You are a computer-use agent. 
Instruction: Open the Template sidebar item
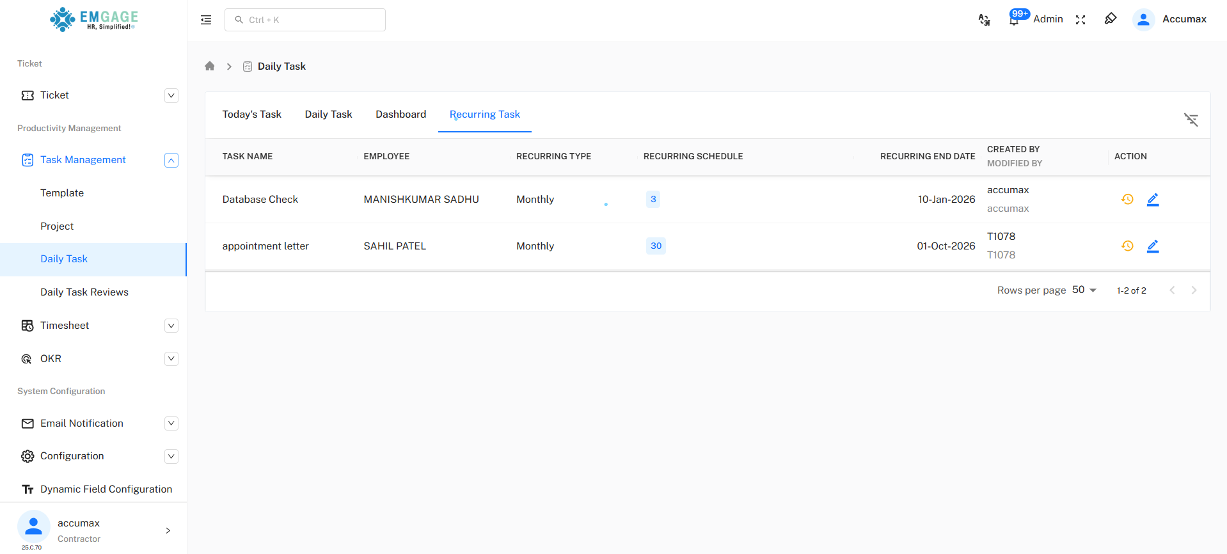pyautogui.click(x=62, y=193)
